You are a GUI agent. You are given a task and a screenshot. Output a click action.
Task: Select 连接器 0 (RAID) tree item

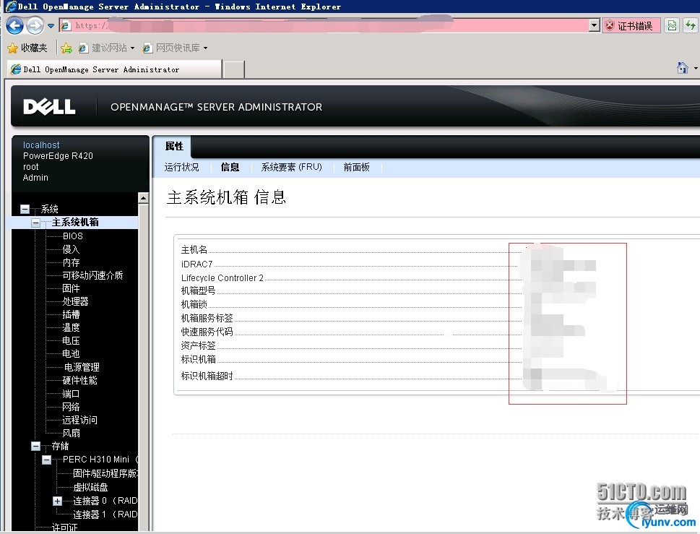click(105, 501)
